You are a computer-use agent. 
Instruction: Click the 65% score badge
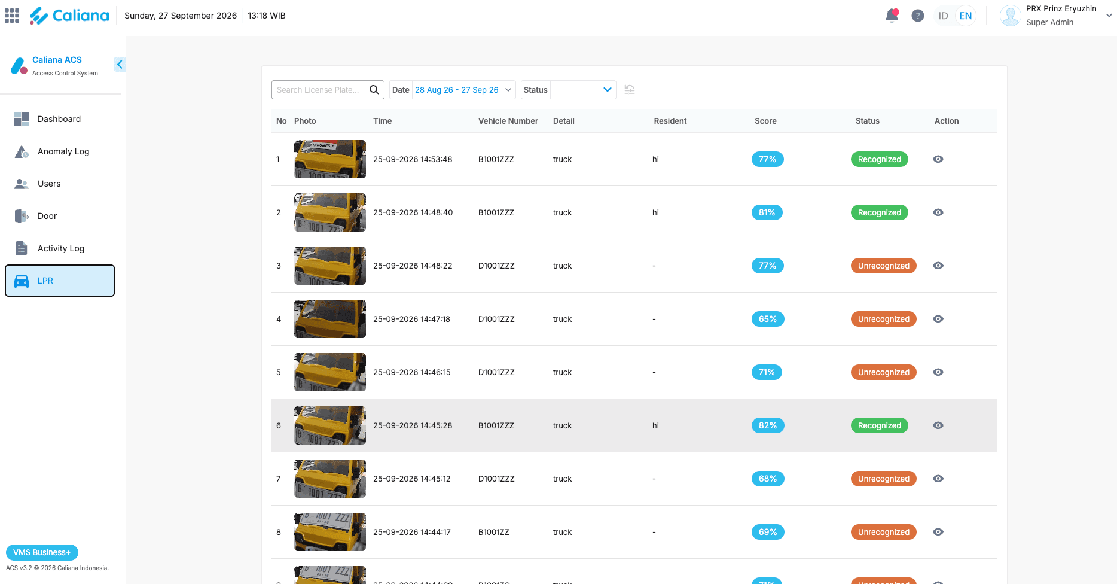click(768, 319)
